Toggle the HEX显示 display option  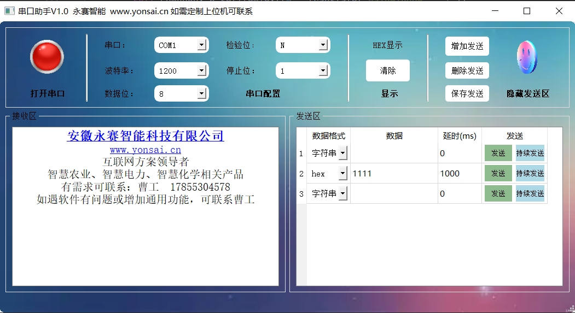[x=387, y=45]
